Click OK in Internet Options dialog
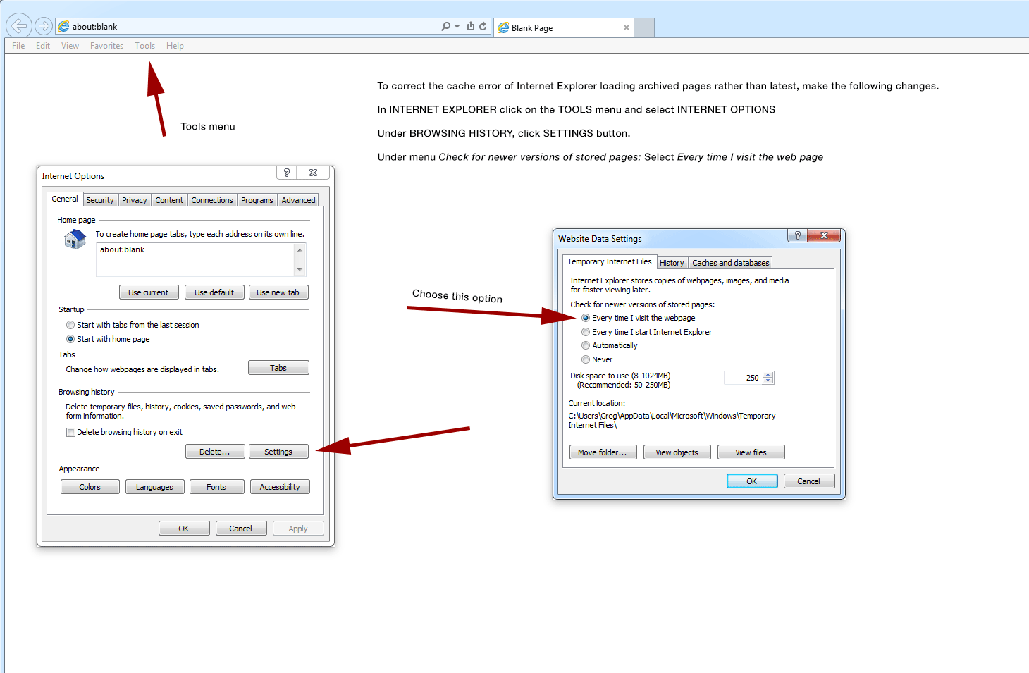 click(184, 529)
